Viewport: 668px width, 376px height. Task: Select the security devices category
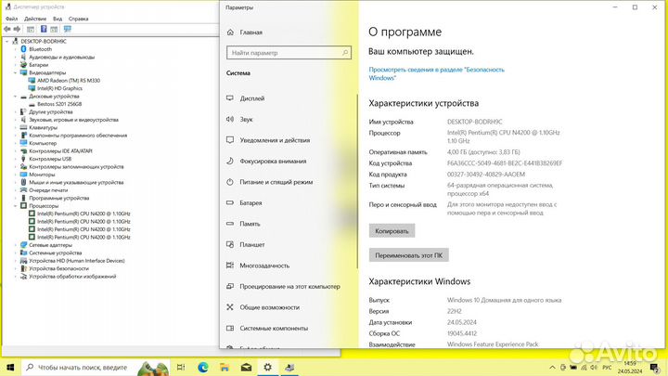click(58, 268)
